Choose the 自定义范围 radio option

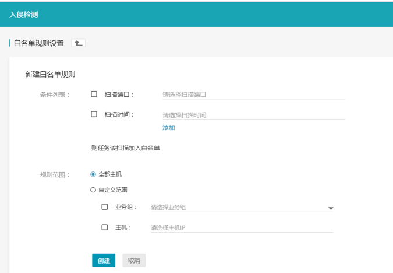tap(93, 190)
